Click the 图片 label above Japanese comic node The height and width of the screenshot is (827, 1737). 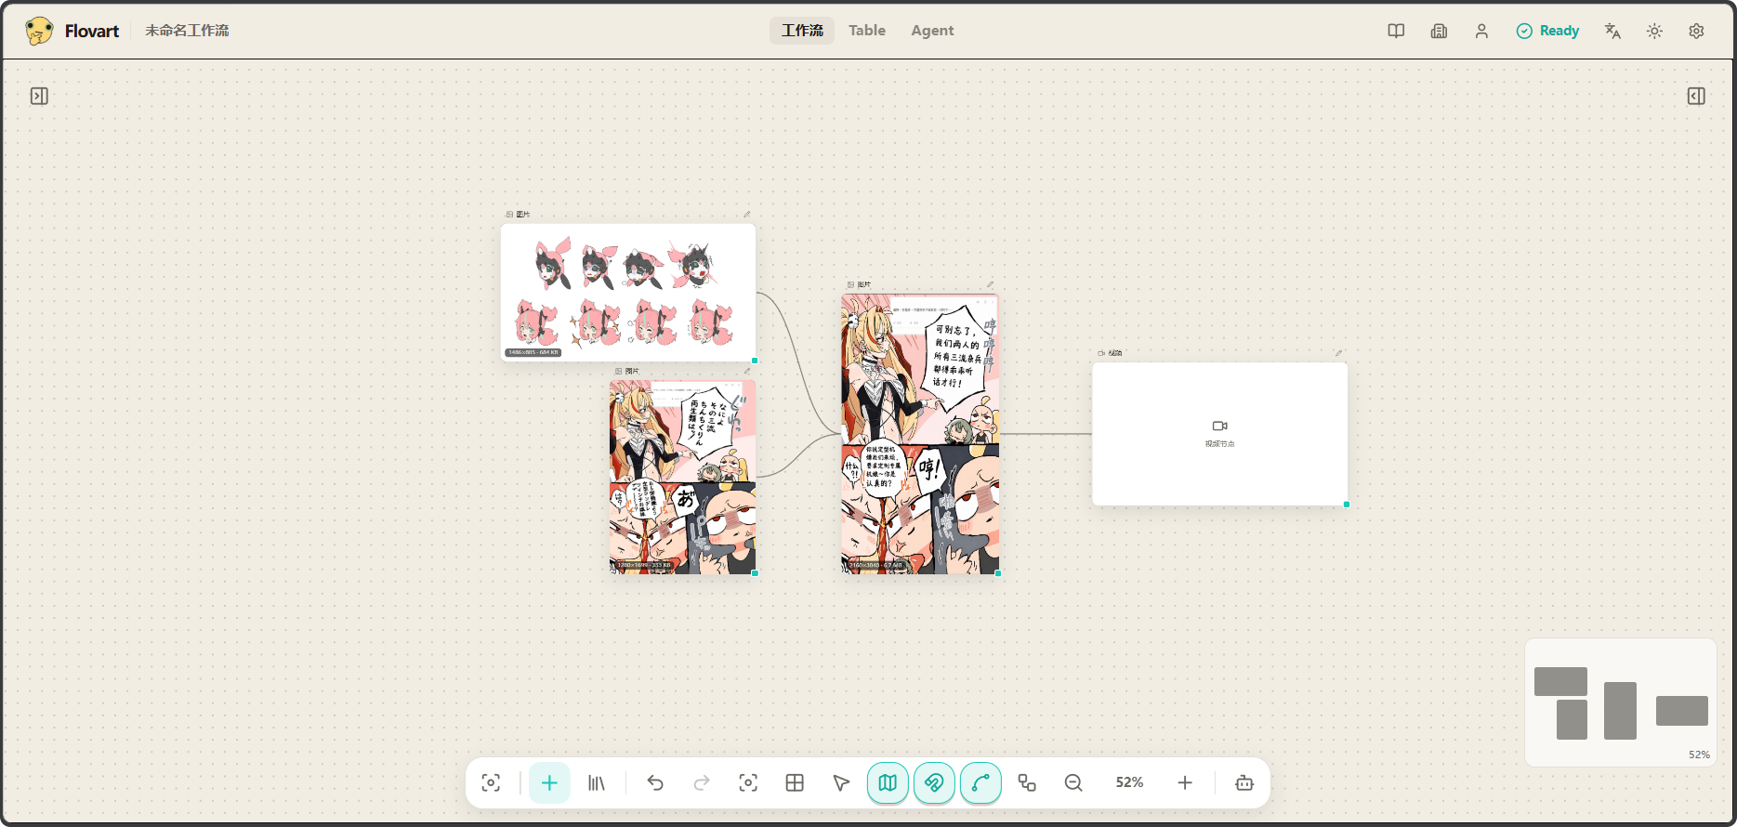coord(632,371)
